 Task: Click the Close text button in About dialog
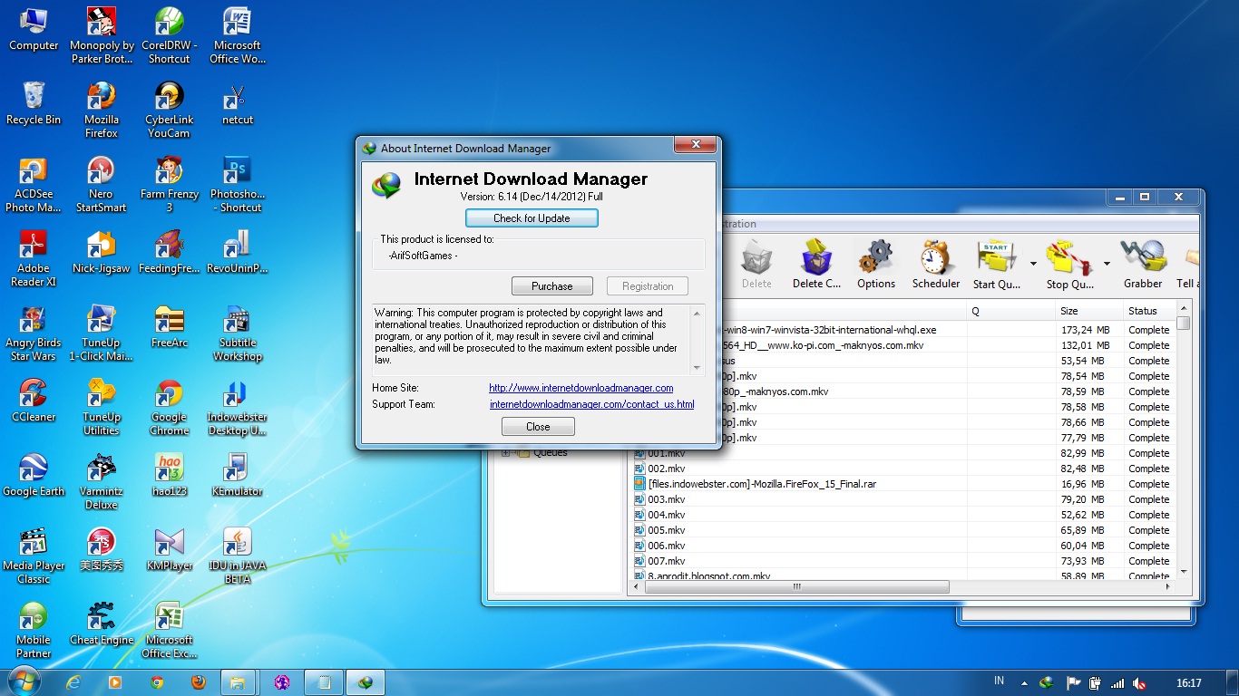point(538,427)
